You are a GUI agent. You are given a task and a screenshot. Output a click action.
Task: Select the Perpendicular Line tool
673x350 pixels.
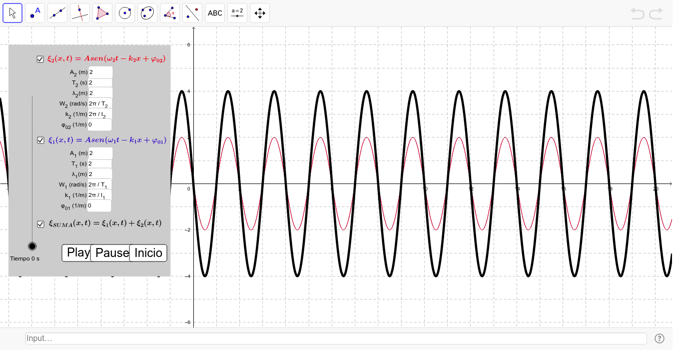click(80, 13)
